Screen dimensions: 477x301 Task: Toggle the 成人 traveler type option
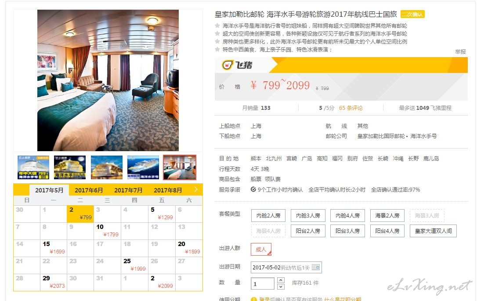[x=261, y=249]
